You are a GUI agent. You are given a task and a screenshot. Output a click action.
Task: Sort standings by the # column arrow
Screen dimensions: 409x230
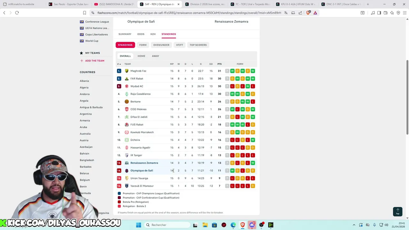(x=120, y=64)
